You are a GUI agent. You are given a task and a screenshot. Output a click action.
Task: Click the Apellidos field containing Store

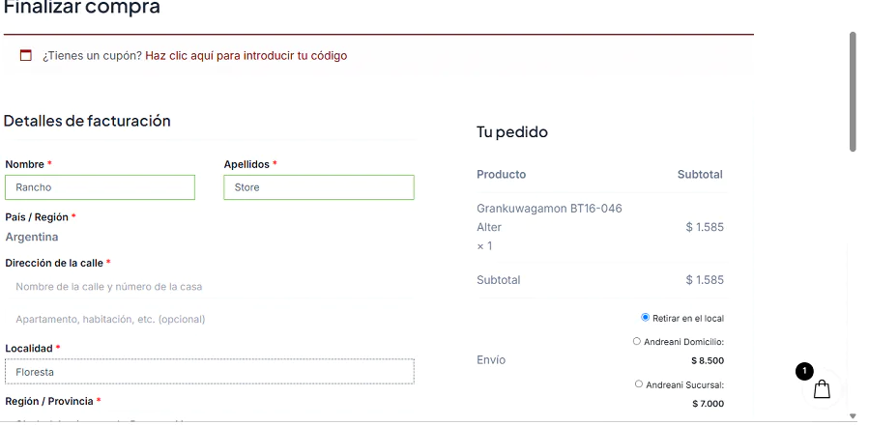(319, 187)
